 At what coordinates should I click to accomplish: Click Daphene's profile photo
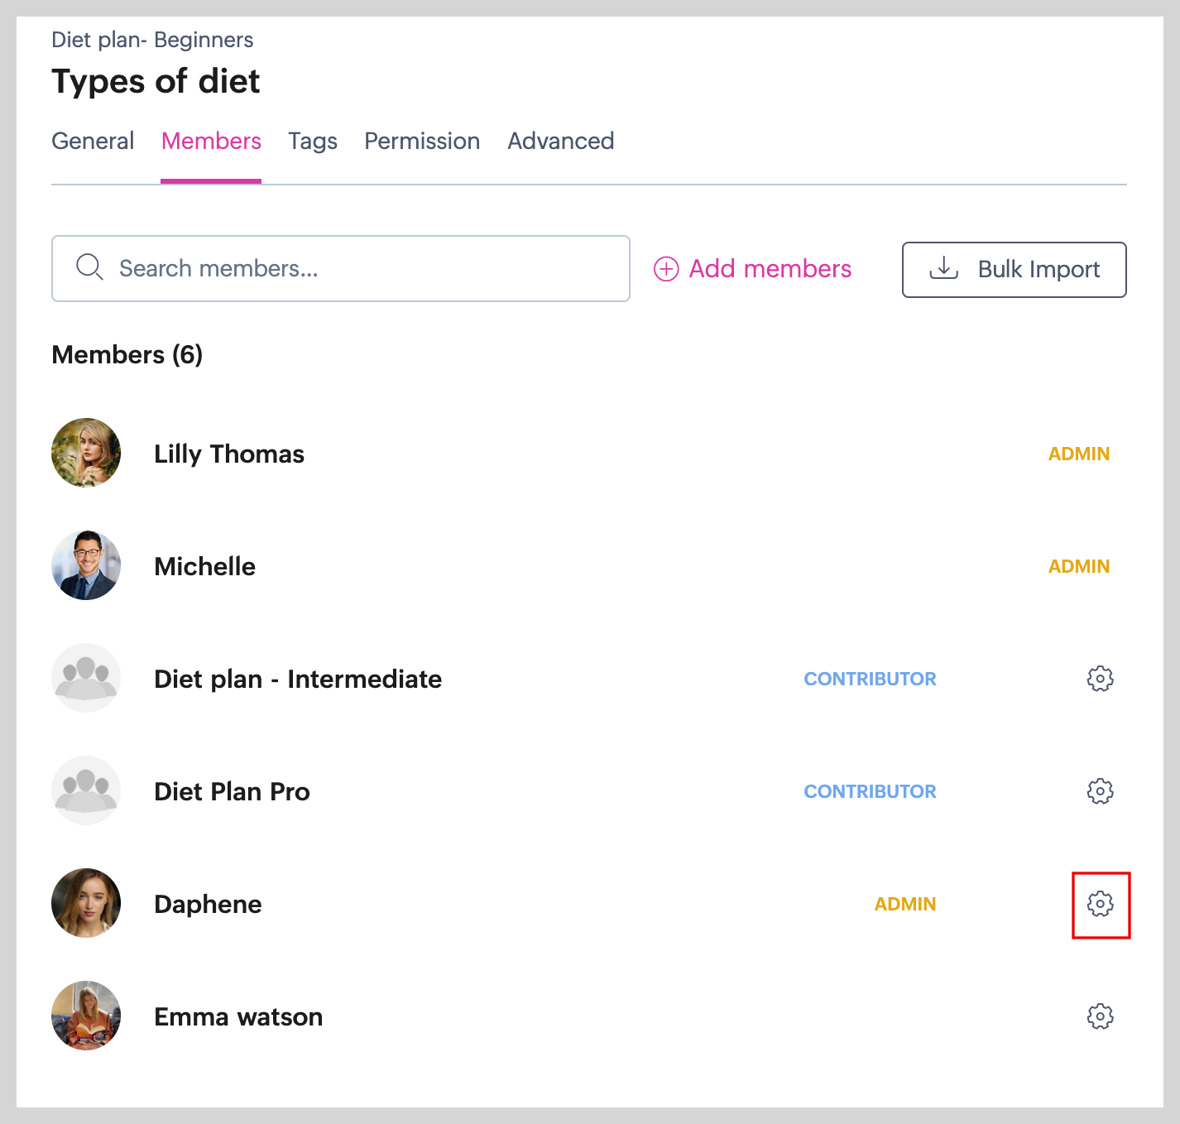[x=86, y=903]
